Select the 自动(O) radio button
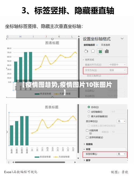The width and height of the screenshot is (134, 178). point(89,107)
